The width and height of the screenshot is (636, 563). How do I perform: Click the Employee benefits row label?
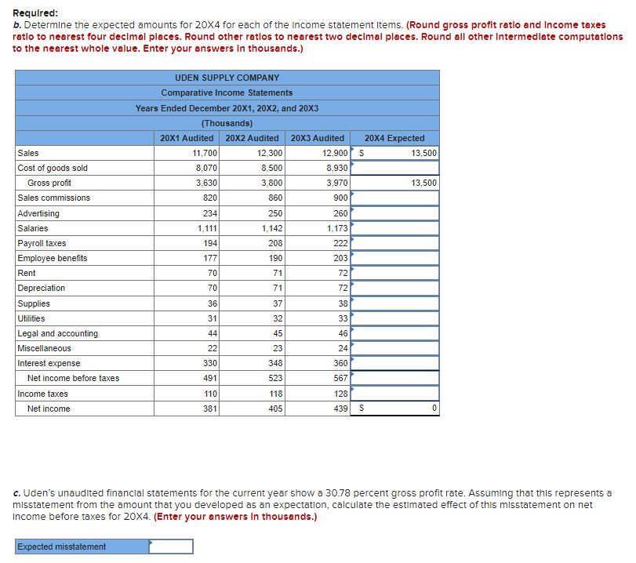[52, 259]
